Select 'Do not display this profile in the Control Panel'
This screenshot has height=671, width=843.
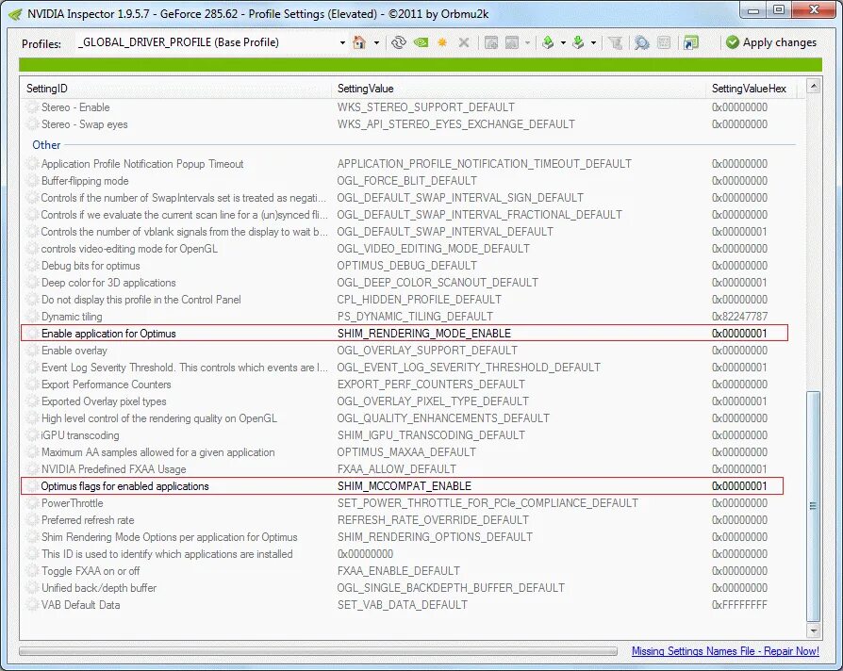point(140,300)
